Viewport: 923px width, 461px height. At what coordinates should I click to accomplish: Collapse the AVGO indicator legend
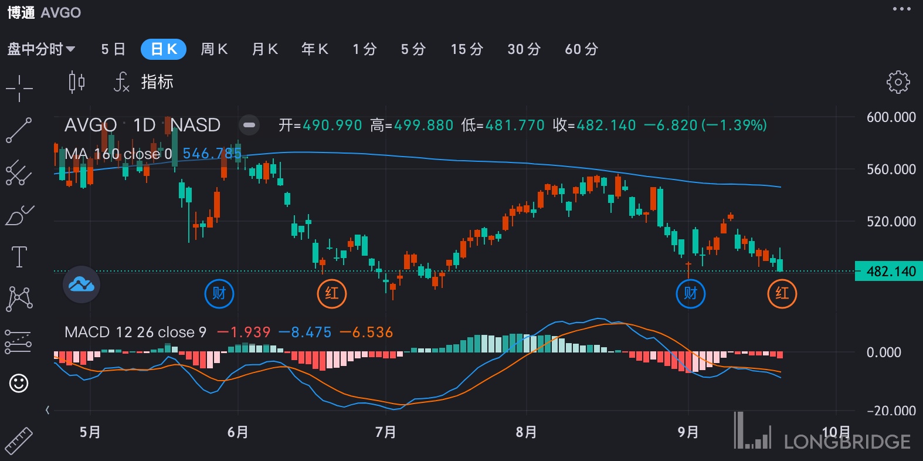(x=249, y=125)
